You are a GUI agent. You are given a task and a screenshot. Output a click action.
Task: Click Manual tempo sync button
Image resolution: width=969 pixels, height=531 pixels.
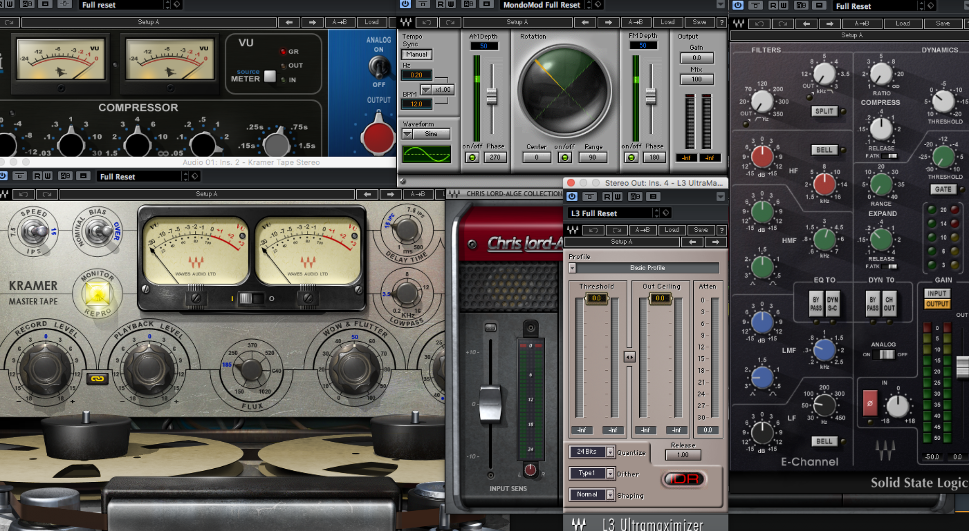point(416,54)
